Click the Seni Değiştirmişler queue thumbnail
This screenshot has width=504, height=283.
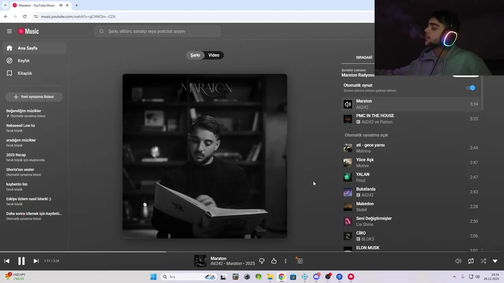[348, 221]
